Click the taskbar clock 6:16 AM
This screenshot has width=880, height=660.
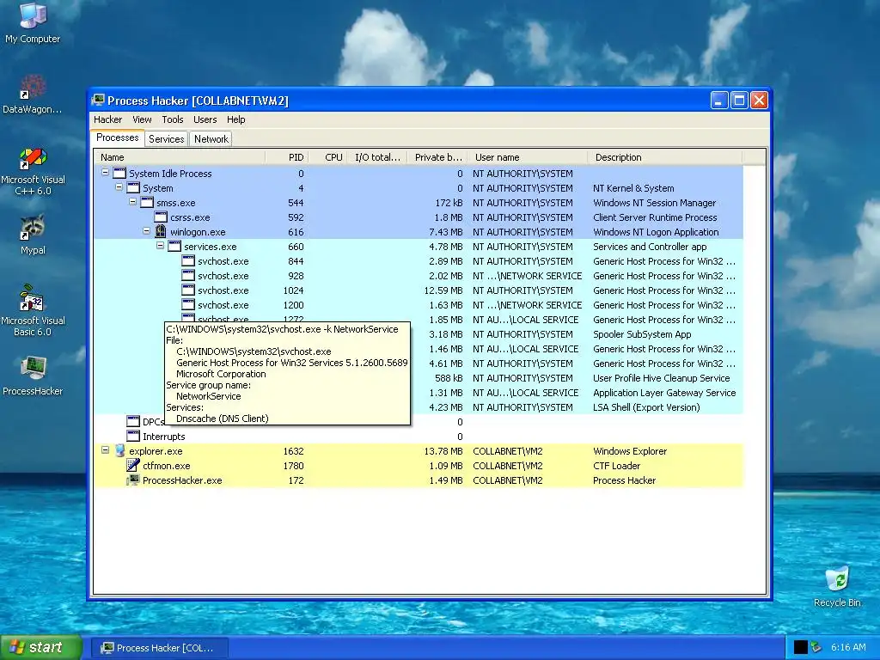848,647
